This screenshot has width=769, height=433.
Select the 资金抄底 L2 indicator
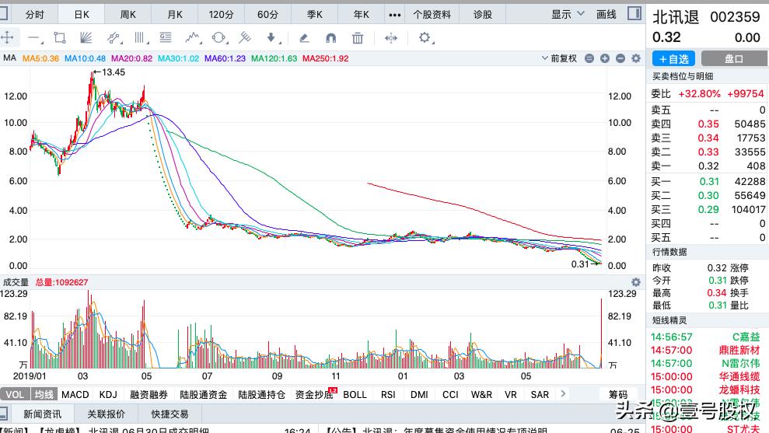click(x=315, y=394)
